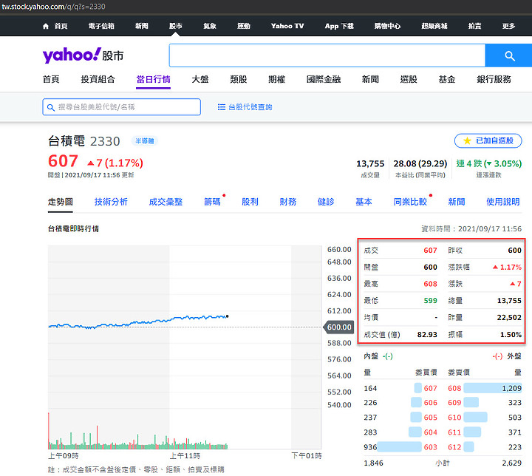Click the 連 4 跌 (3.05%) indicator
532x476 pixels.
(488, 163)
